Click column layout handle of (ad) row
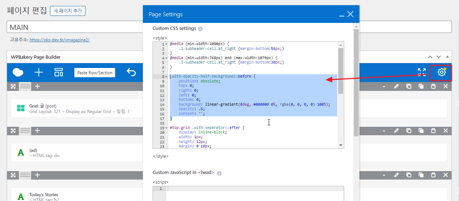This screenshot has width=459, height=201. pos(25,131)
